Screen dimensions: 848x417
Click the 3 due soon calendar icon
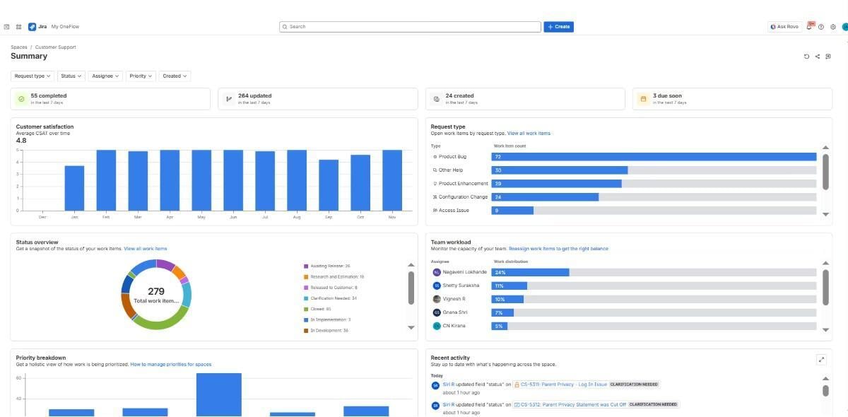[643, 99]
